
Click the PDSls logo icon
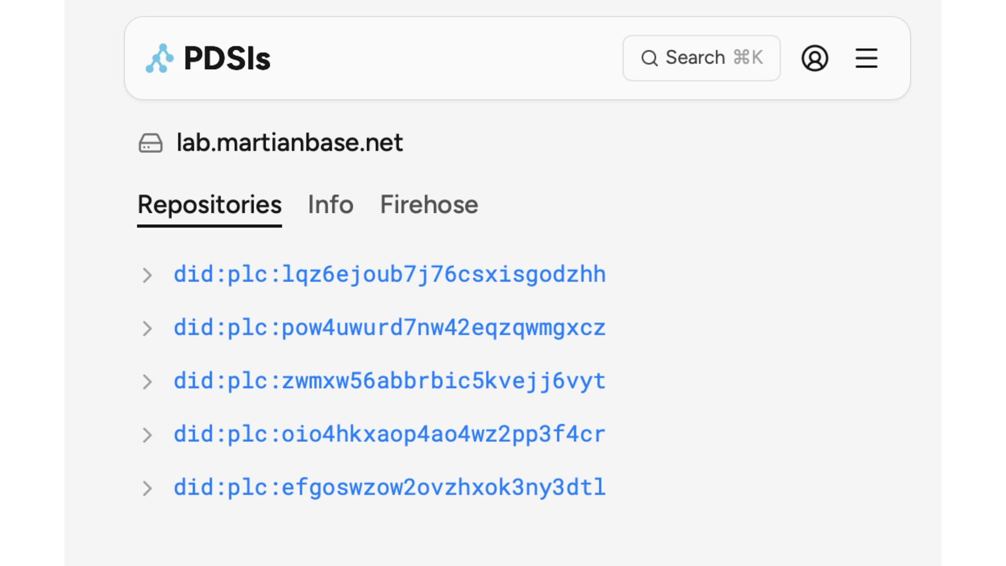click(159, 58)
